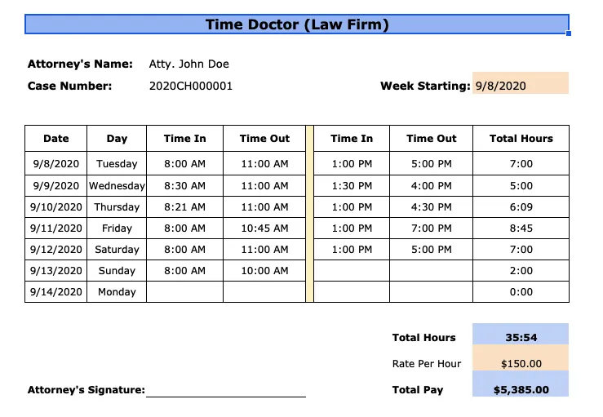Click the blue selection fill handle
This screenshot has height=417, width=603.
569,33
